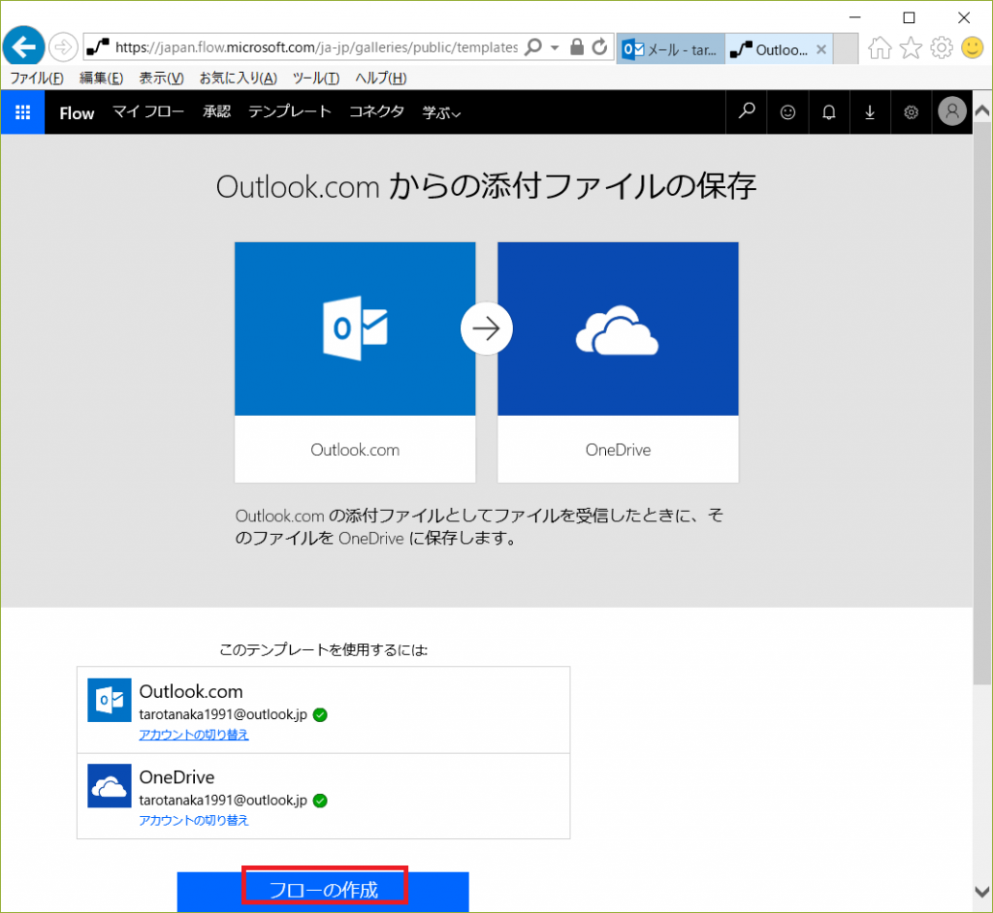Viewport: 993px width, 913px height.
Task: Open the address bar dropdown arrow
Action: tap(555, 47)
